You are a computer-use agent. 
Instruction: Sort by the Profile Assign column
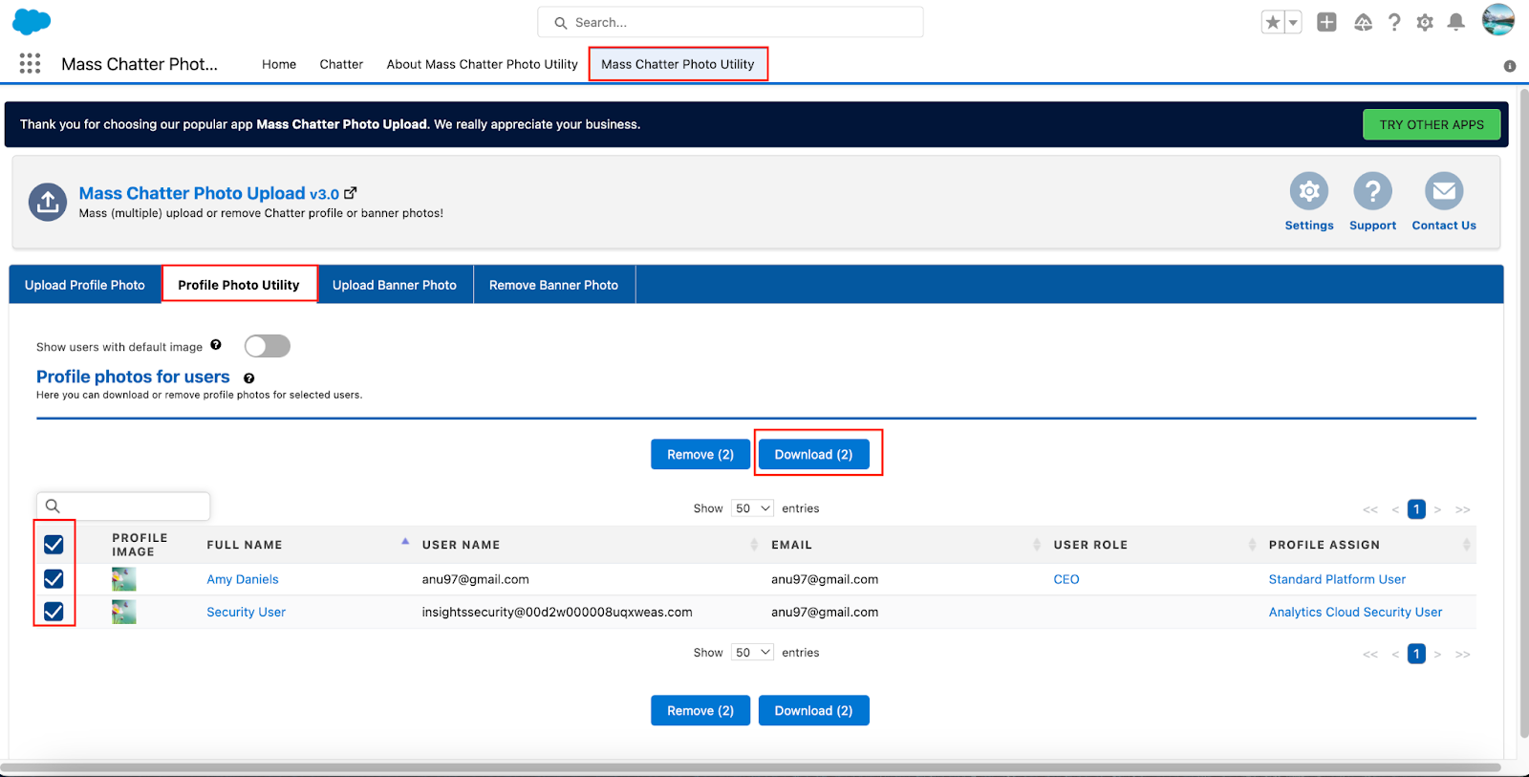1466,545
